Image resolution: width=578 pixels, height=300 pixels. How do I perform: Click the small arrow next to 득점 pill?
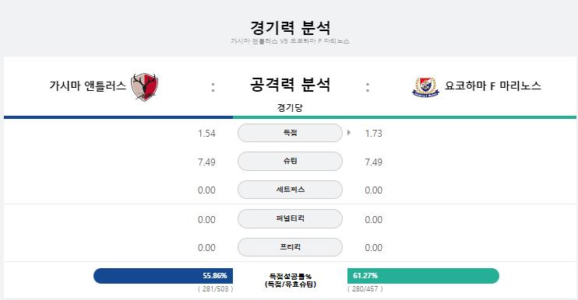(x=349, y=133)
